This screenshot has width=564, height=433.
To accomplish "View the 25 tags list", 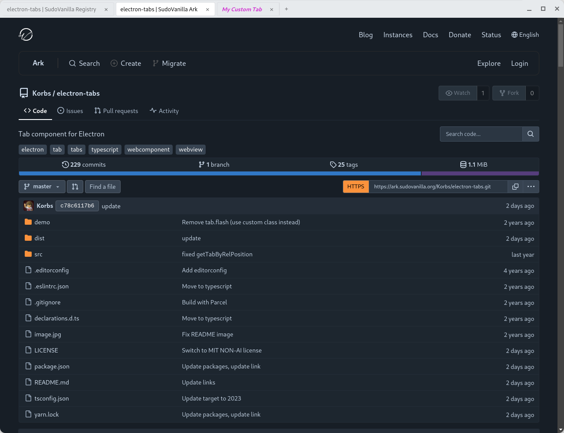I will (x=344, y=165).
